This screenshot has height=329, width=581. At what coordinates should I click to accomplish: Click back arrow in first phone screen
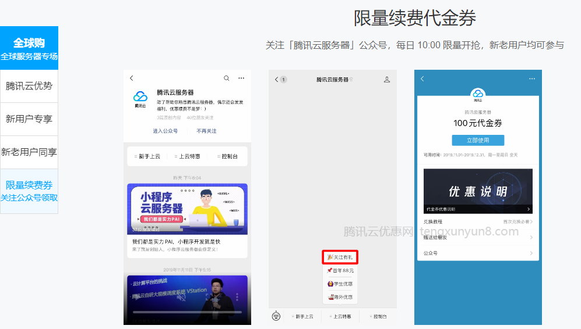pos(132,78)
